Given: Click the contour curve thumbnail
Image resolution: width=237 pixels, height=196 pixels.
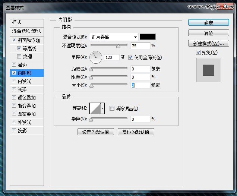Looking at the screenshot, I should tap(95, 108).
